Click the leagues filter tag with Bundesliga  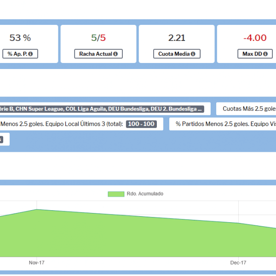102,109
